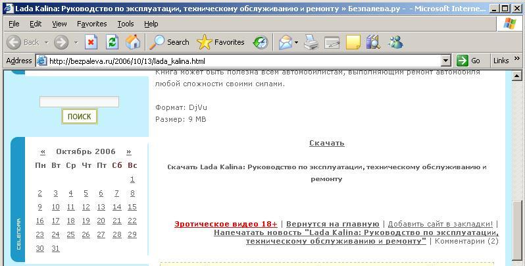The width and height of the screenshot is (525, 266).
Task: Expand the Mail button dropdown arrow
Action: click(x=296, y=42)
